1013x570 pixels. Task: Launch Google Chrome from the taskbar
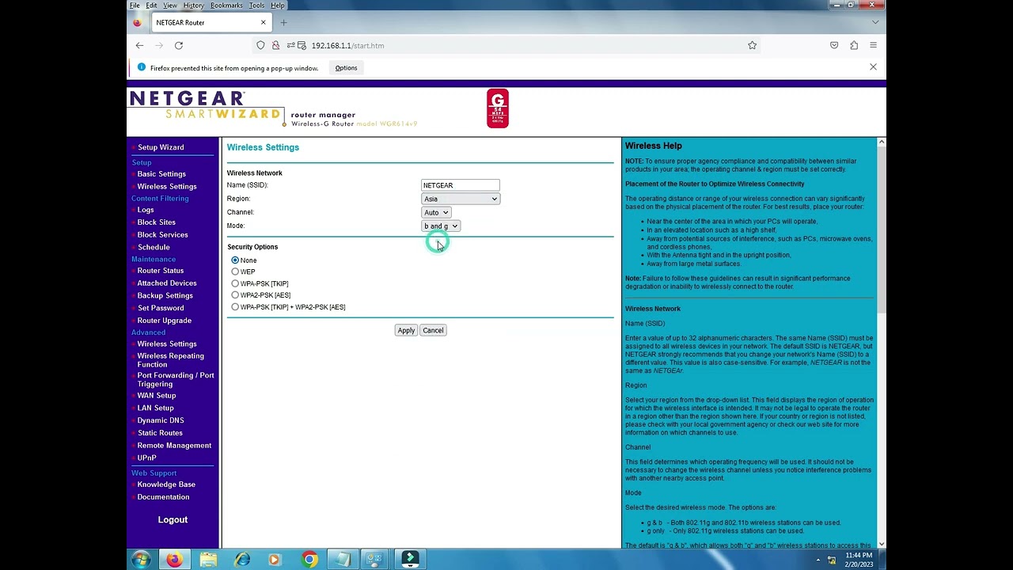309,560
